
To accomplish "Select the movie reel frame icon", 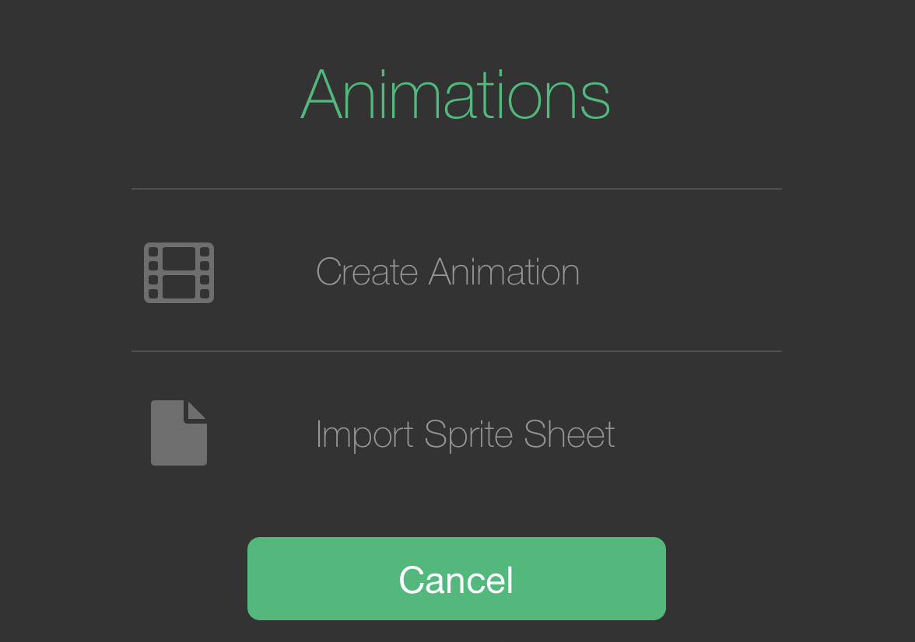I will point(179,272).
